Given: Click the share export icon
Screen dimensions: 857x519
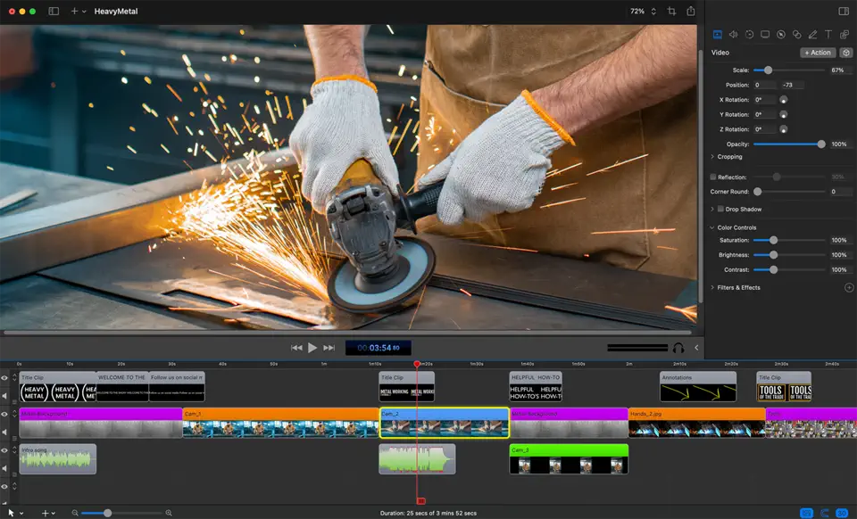Looking at the screenshot, I should click(691, 11).
